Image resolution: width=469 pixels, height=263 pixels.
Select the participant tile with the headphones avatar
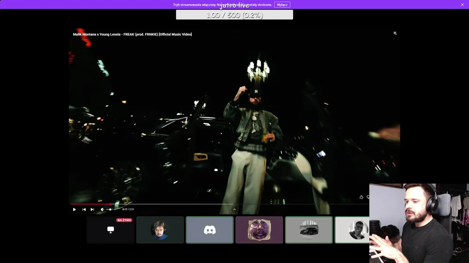click(x=160, y=230)
